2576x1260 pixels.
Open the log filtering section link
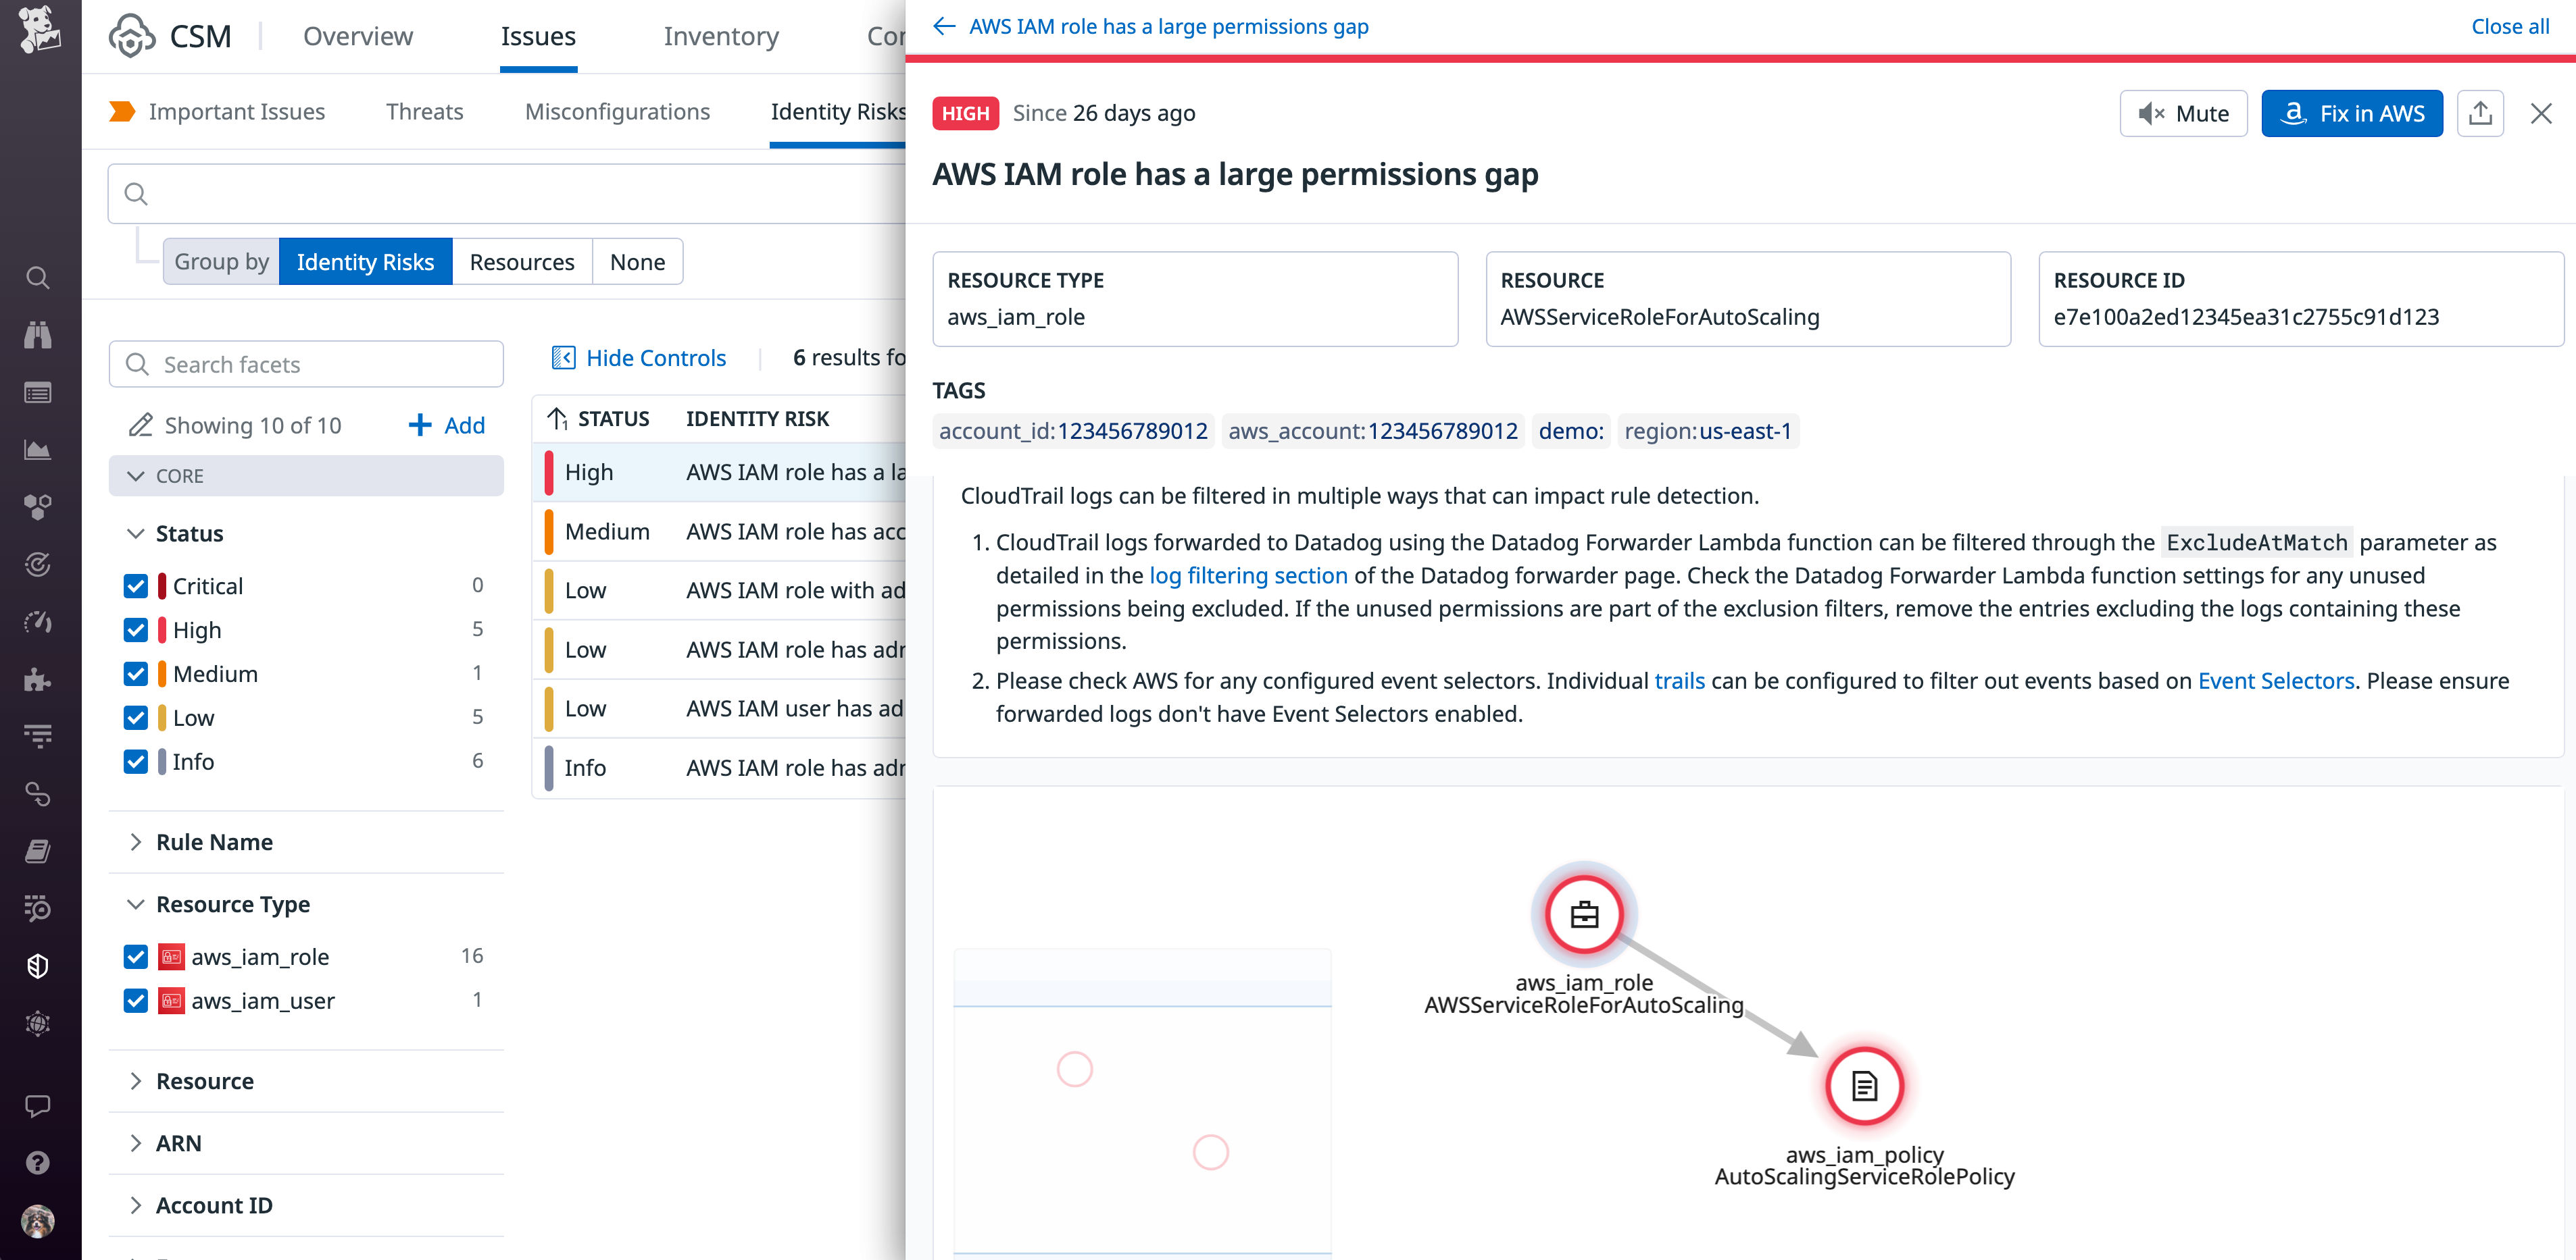[1247, 575]
